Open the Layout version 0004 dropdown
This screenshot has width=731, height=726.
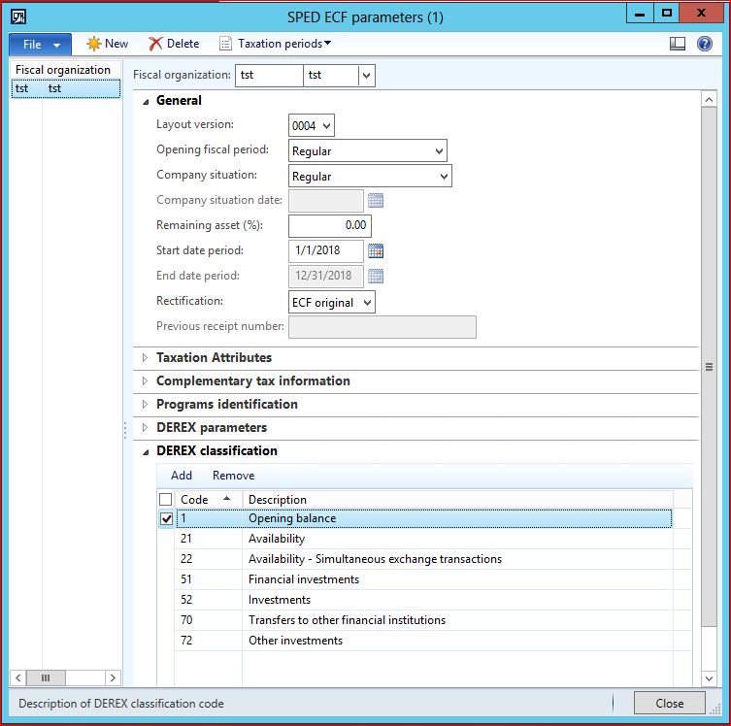326,126
